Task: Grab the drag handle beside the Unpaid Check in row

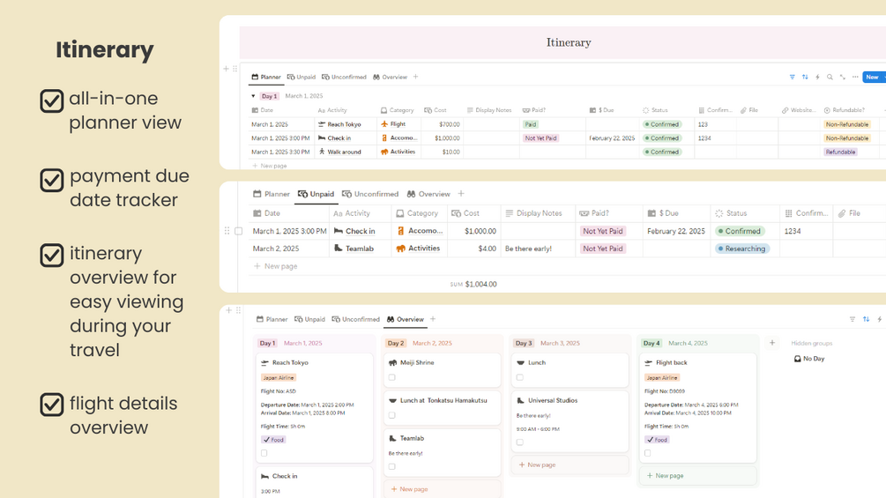Action: pos(227,231)
